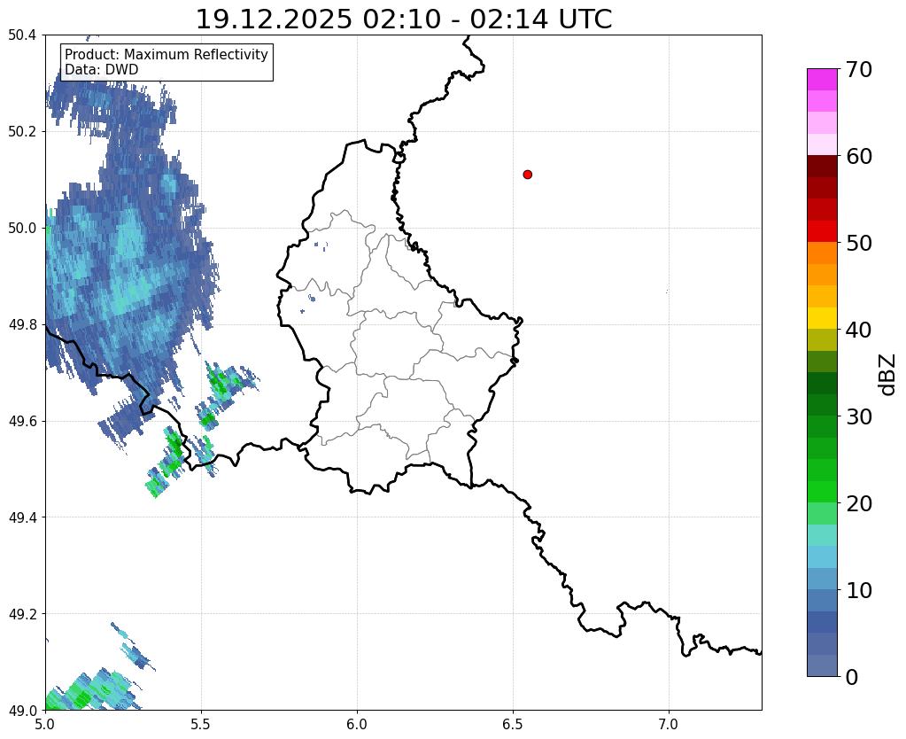Click colorbar tick label 0

point(852,677)
